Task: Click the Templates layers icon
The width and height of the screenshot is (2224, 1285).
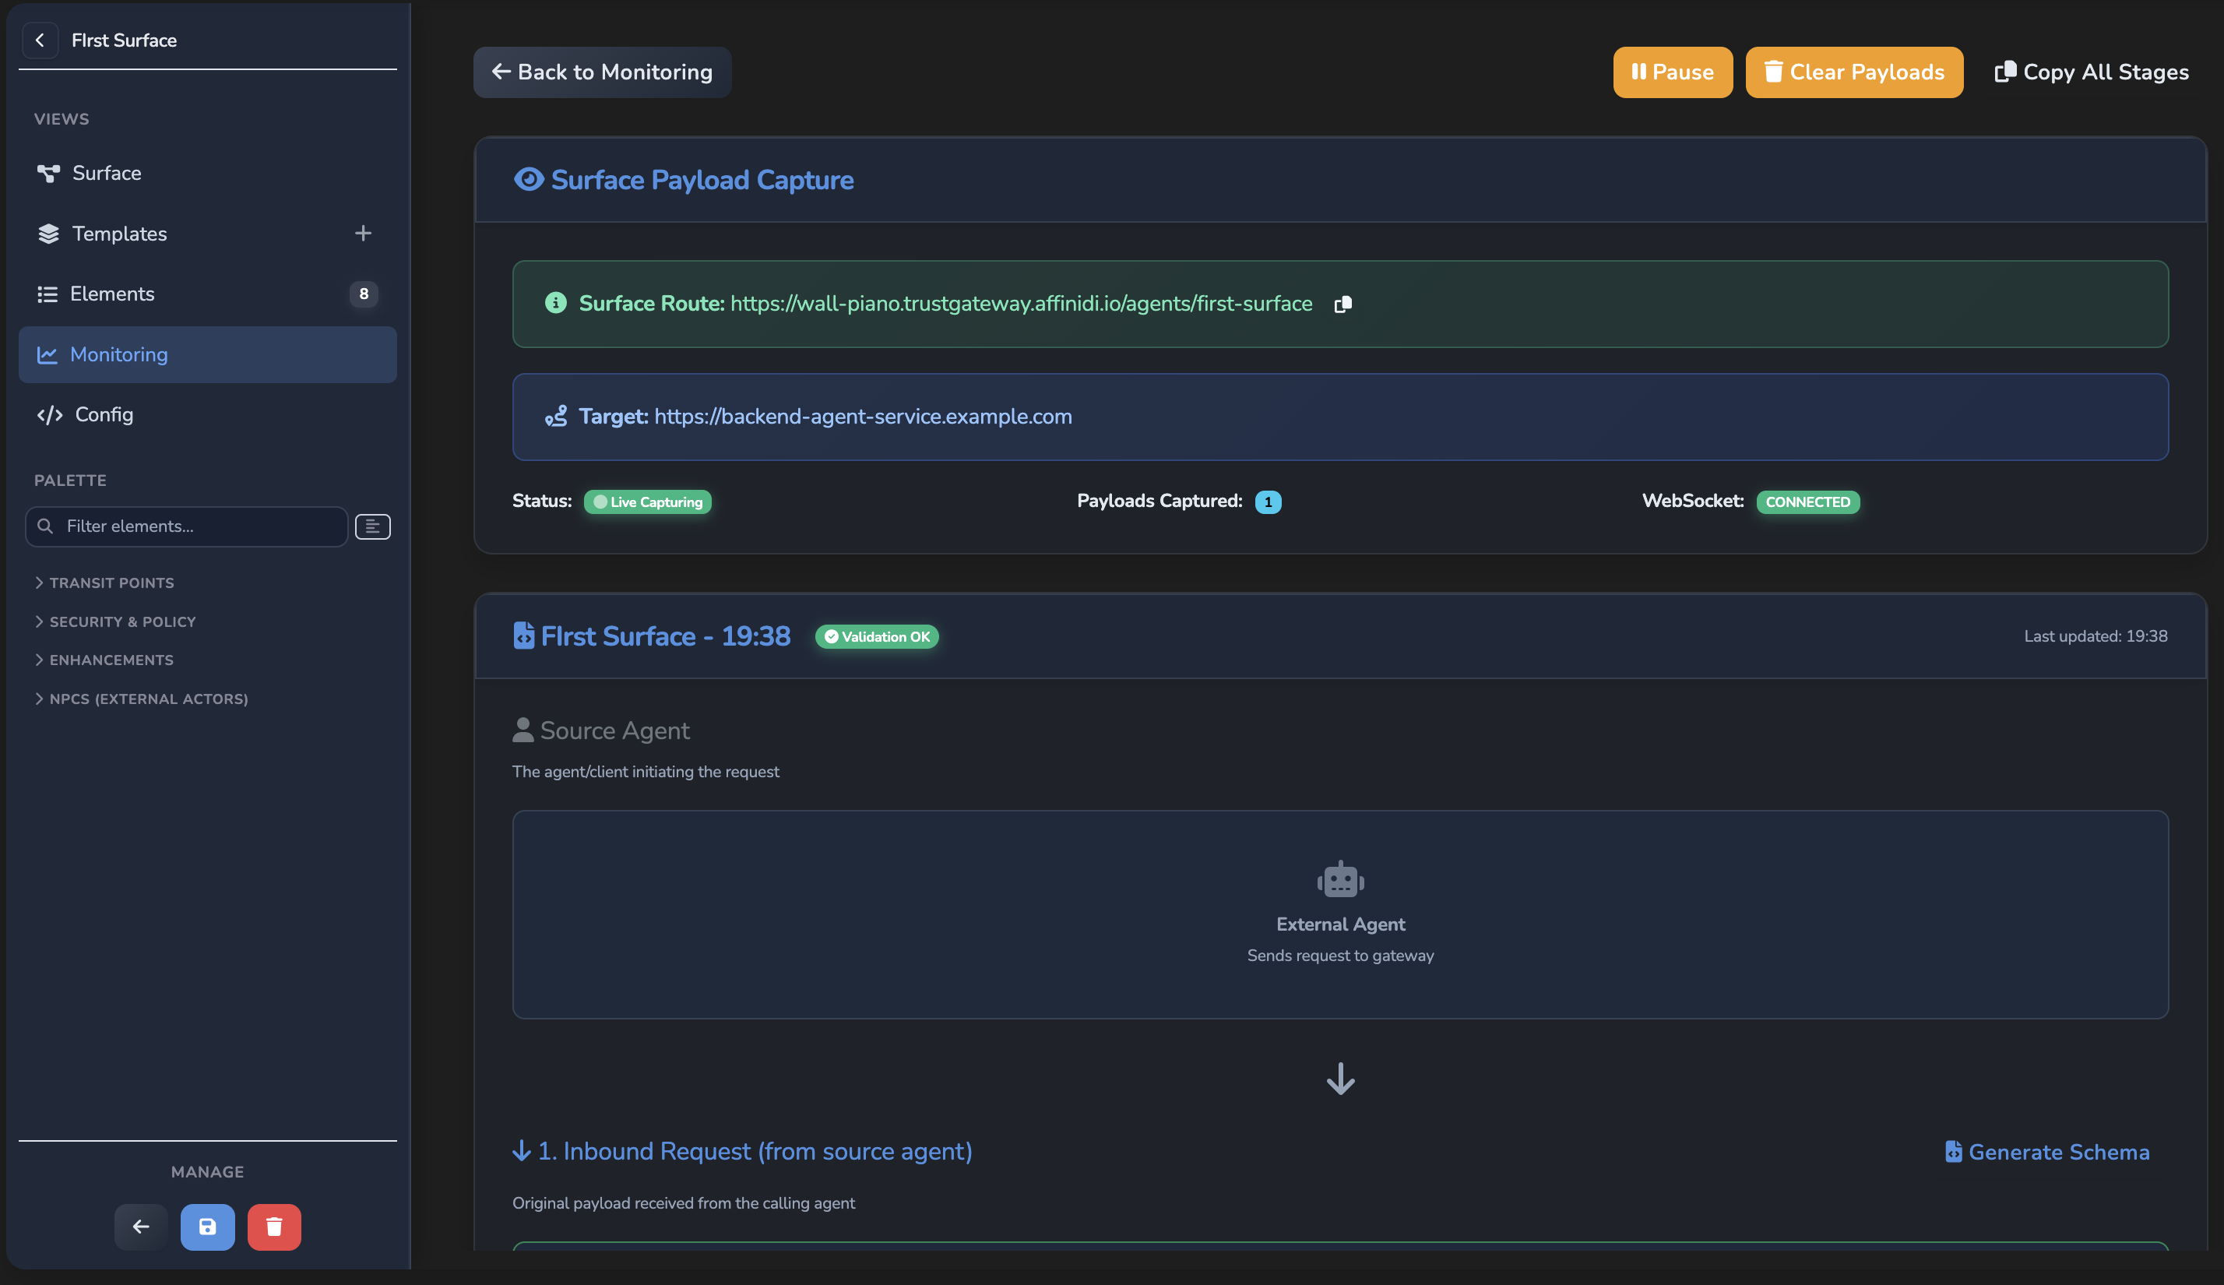Action: [48, 233]
